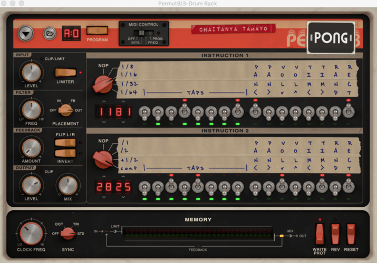The image size is (377, 263).
Task: Toggle the feedback INVERT switch
Action: pyautogui.click(x=65, y=153)
